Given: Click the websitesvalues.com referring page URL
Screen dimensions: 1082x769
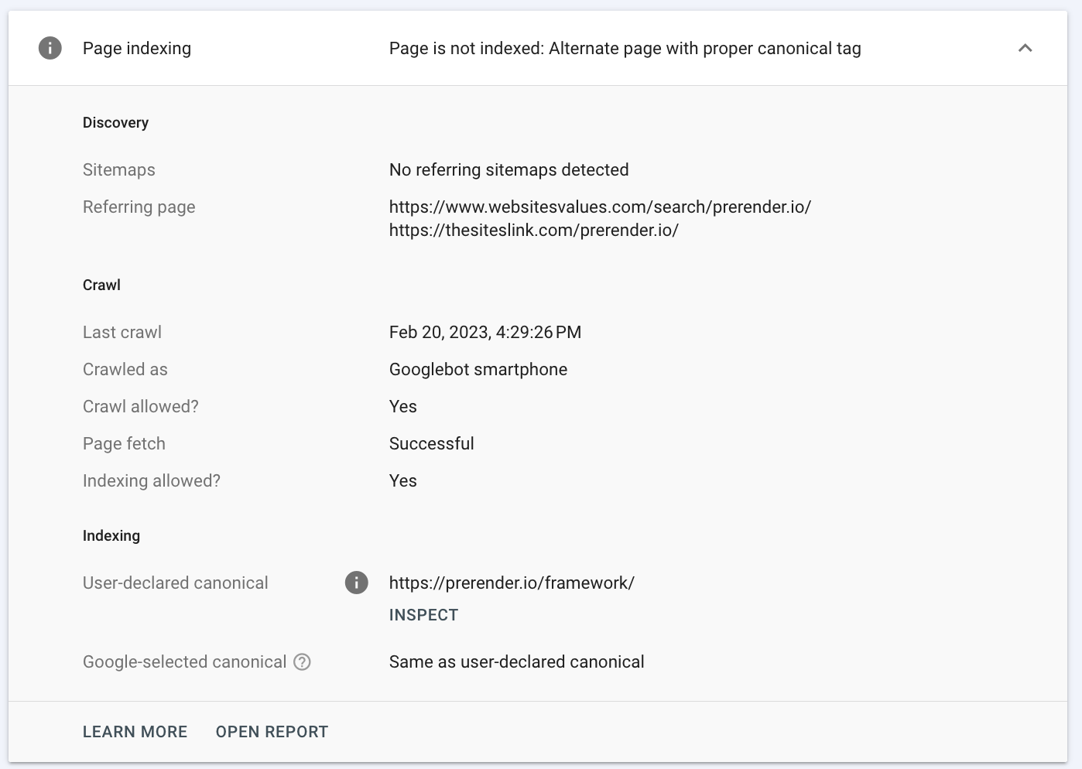Looking at the screenshot, I should pyautogui.click(x=600, y=207).
